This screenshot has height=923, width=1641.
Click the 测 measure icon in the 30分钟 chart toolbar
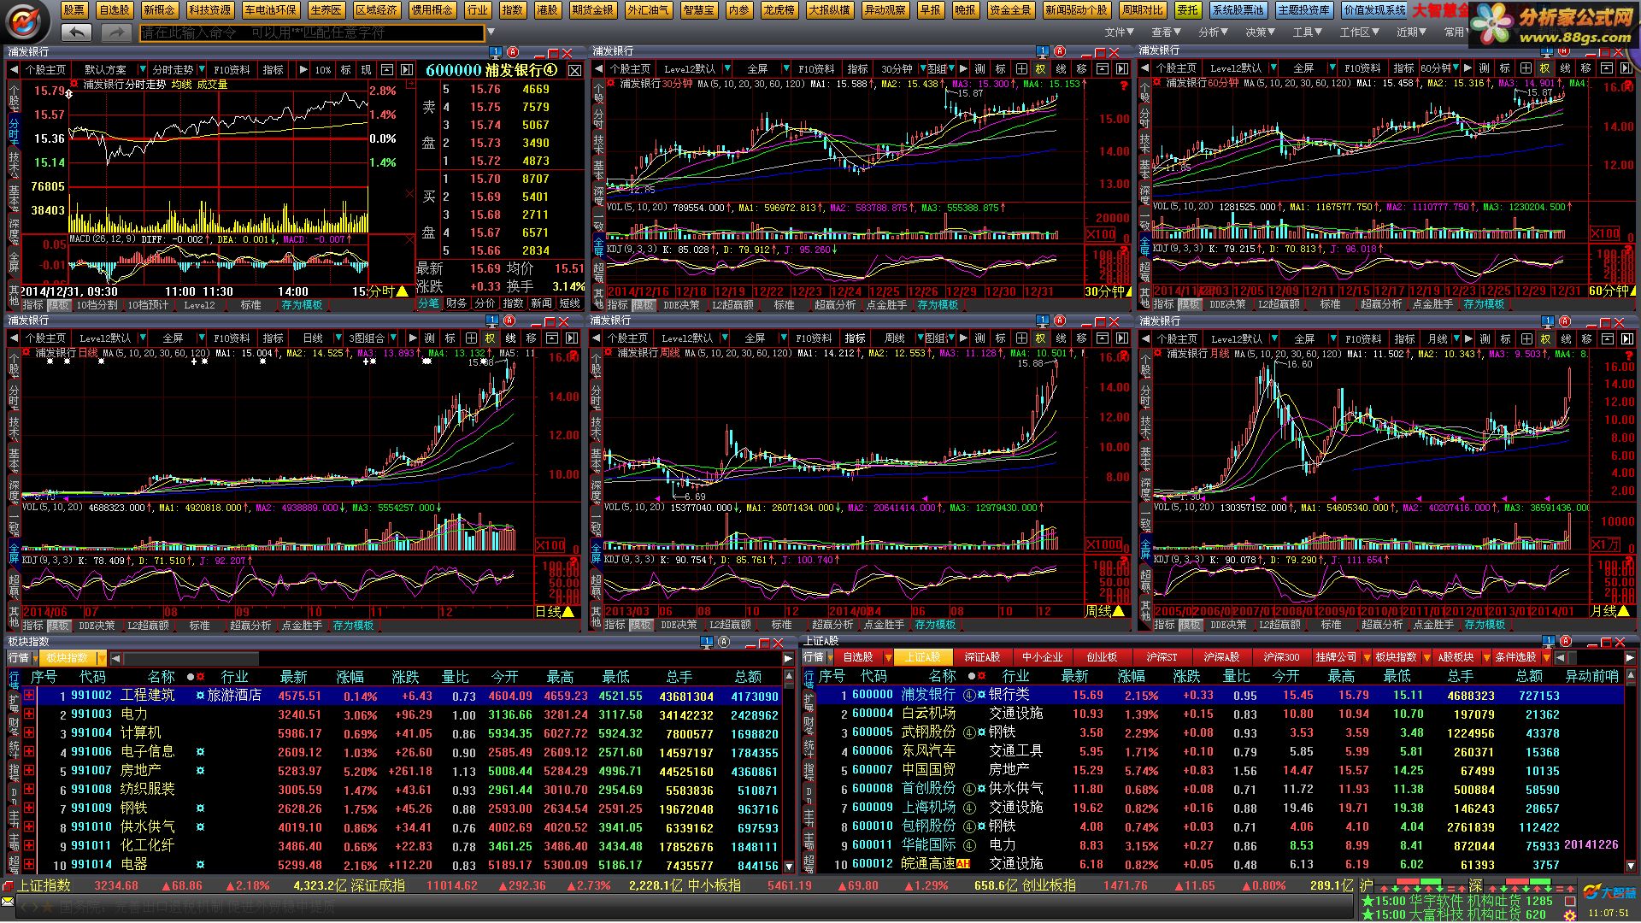point(979,69)
